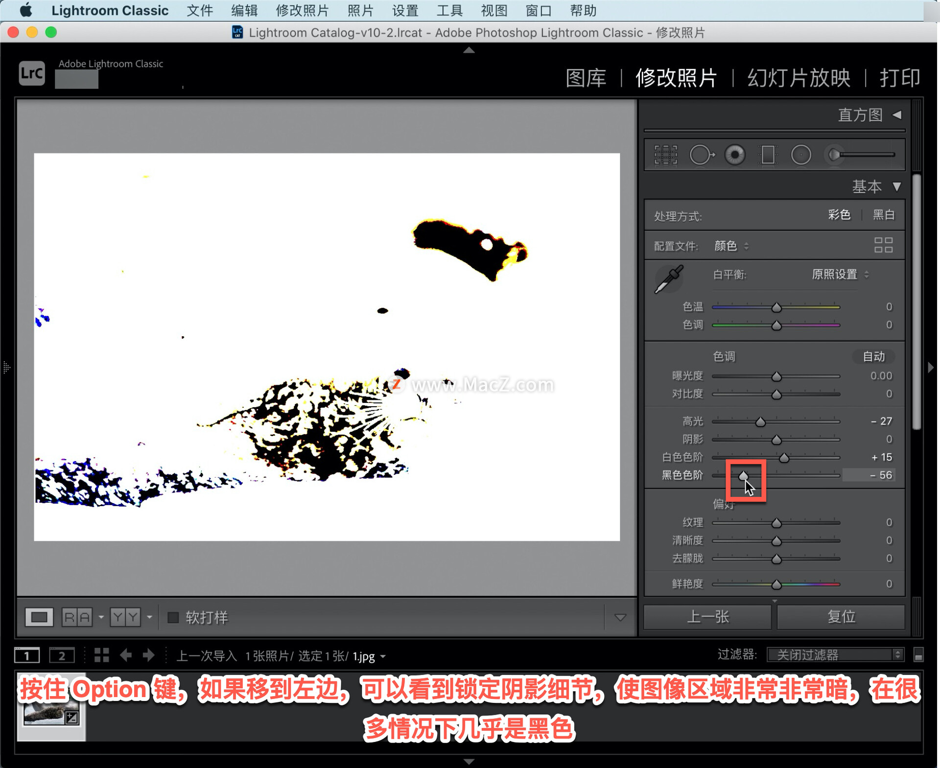Switch to R/A reference view

(x=77, y=618)
